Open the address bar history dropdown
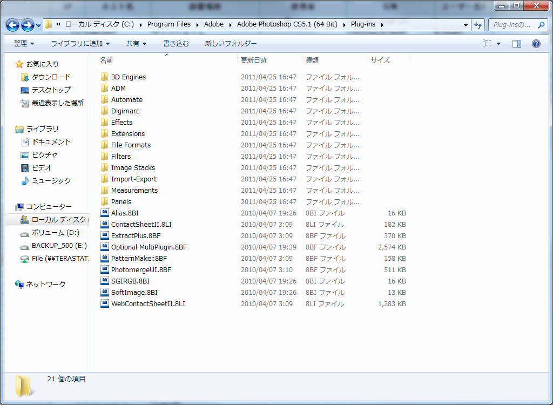 466,25
